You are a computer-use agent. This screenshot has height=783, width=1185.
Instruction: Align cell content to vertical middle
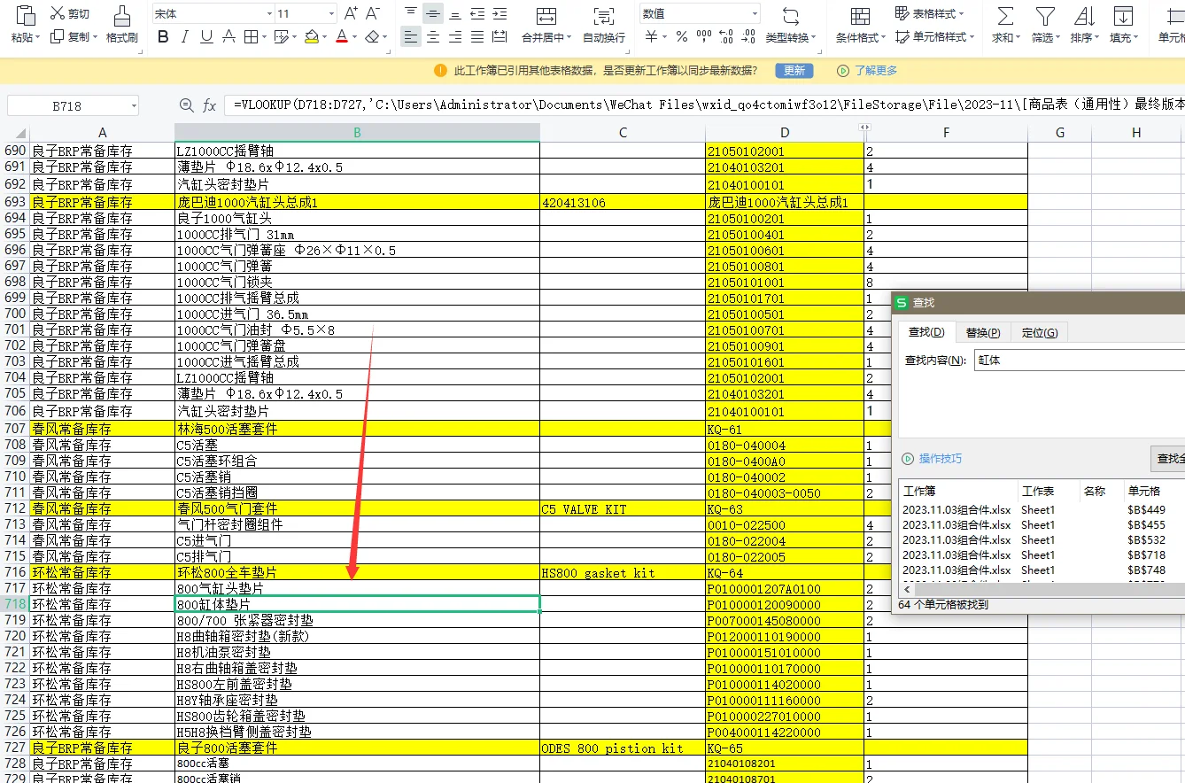point(432,13)
